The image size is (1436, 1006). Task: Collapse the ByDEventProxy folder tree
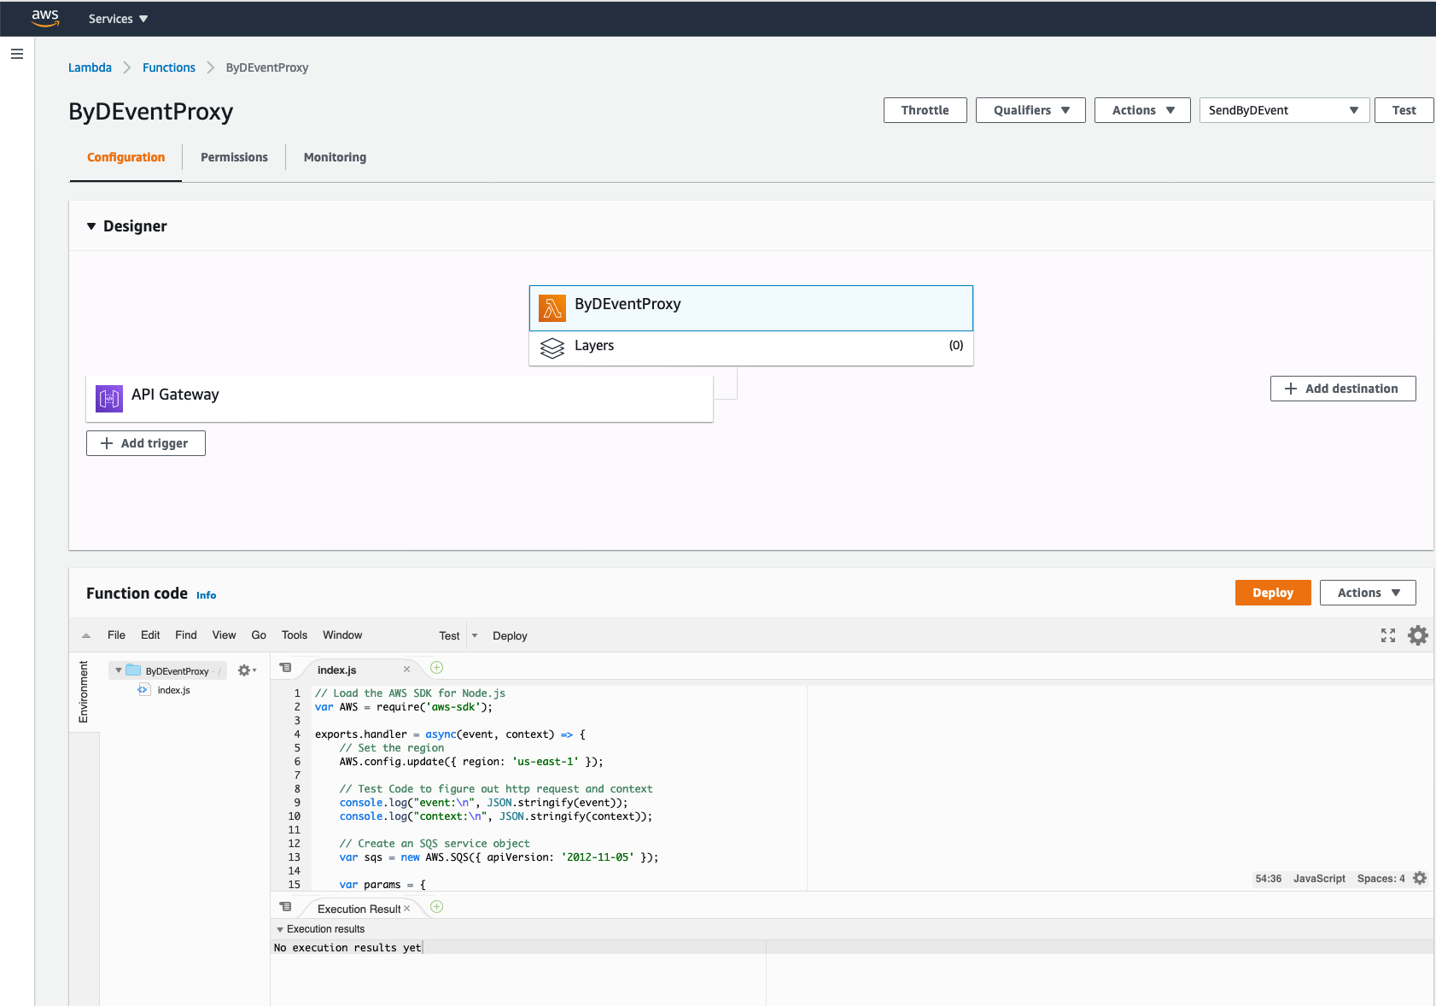pos(119,670)
